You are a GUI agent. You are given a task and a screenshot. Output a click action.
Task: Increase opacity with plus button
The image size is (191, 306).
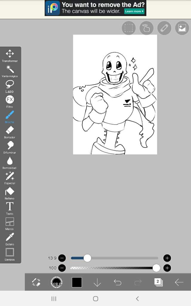point(167,268)
